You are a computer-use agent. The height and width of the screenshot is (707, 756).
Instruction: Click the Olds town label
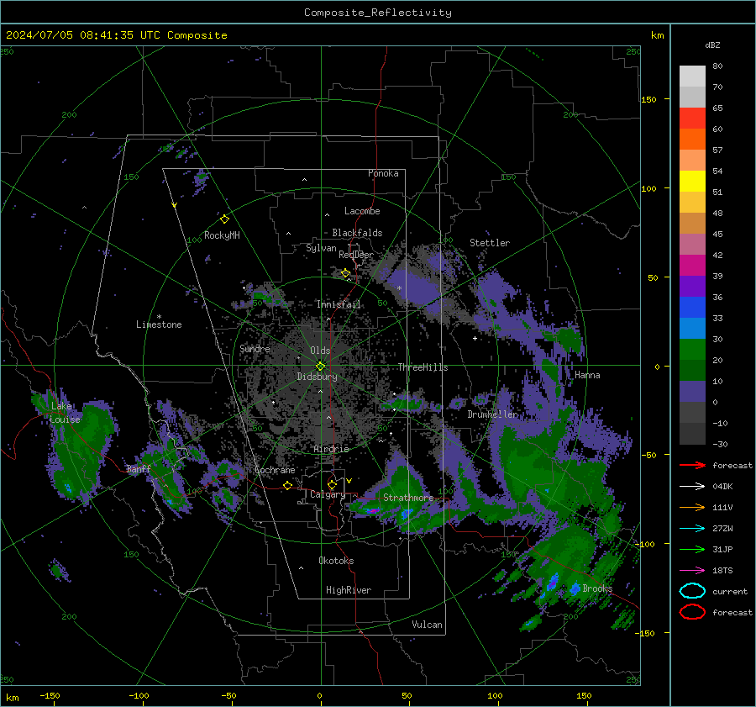pyautogui.click(x=320, y=351)
